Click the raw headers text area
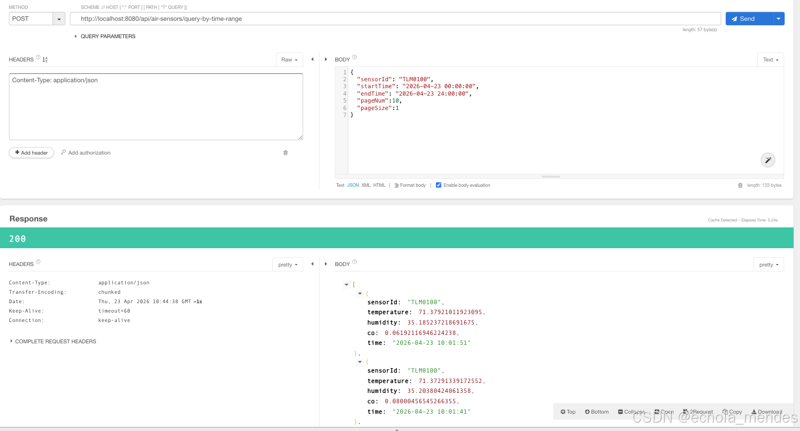Image resolution: width=800 pixels, height=431 pixels. (156, 107)
